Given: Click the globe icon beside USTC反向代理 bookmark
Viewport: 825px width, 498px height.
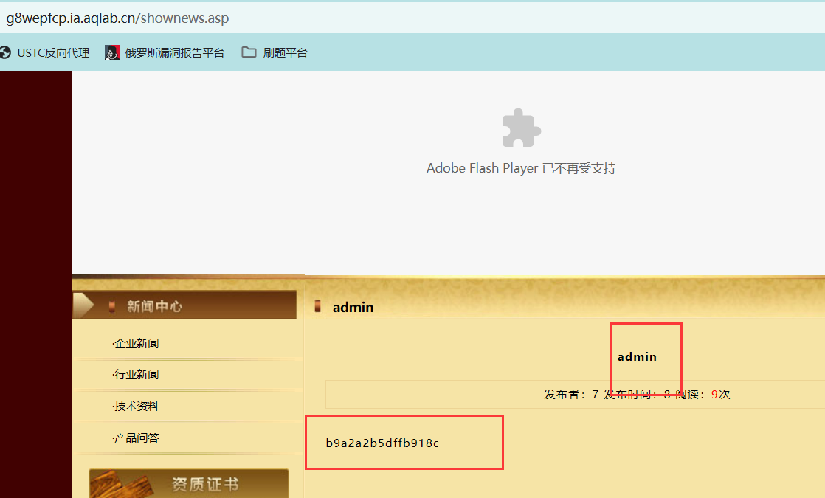Looking at the screenshot, I should coord(5,52).
